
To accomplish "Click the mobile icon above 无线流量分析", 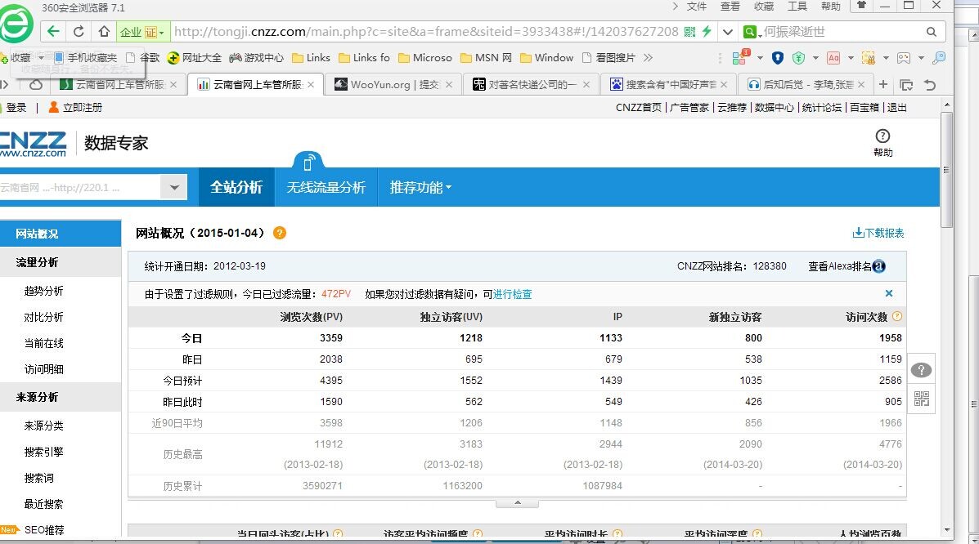I will tap(308, 163).
